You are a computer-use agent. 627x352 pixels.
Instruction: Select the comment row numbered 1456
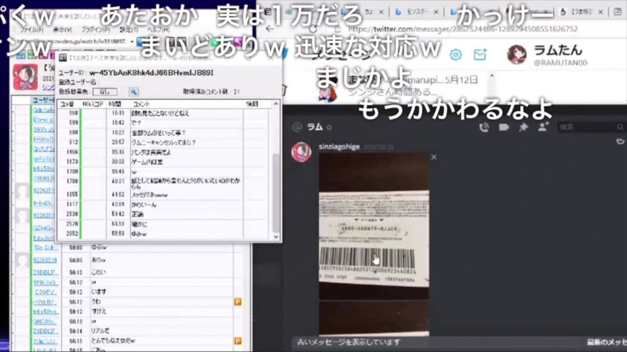(164, 152)
